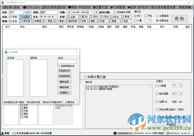Toggle 成人 passenger checkbox
This screenshot has width=194, height=136.
pyautogui.click(x=135, y=16)
